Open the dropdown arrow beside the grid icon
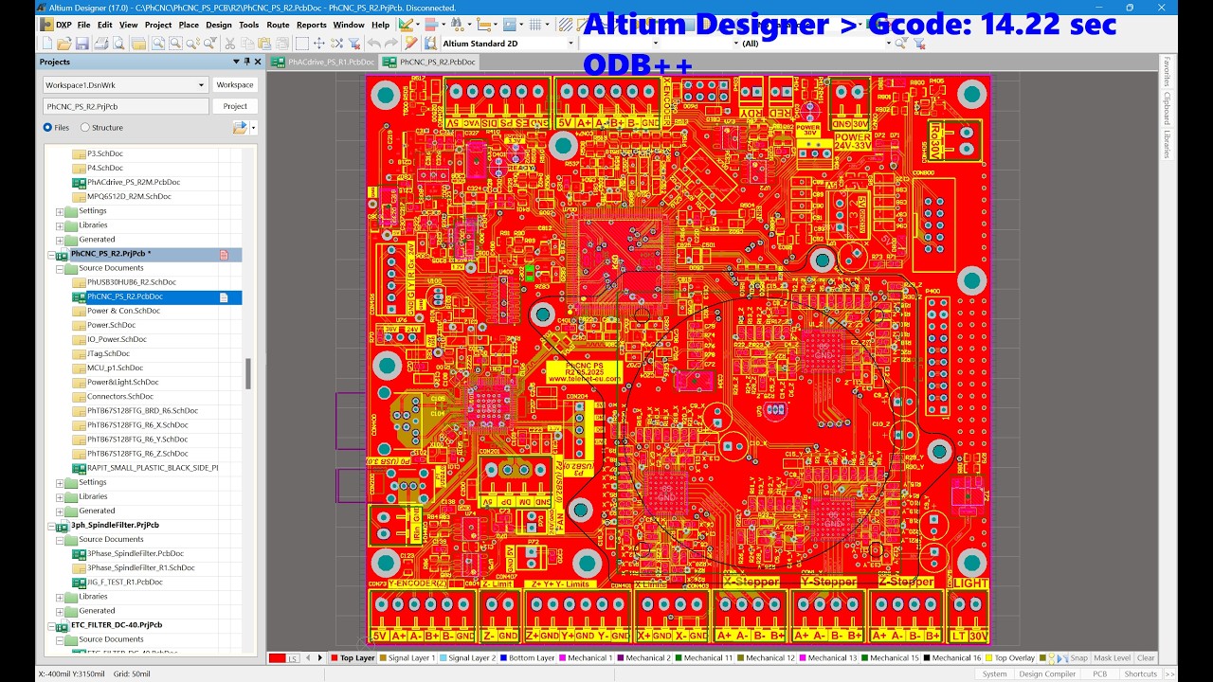The image size is (1213, 682). coord(548,25)
